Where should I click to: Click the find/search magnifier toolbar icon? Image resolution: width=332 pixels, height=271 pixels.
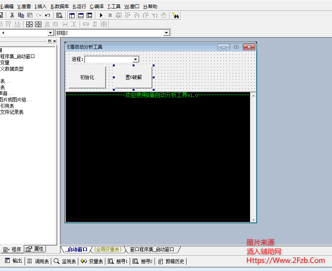coord(59,15)
